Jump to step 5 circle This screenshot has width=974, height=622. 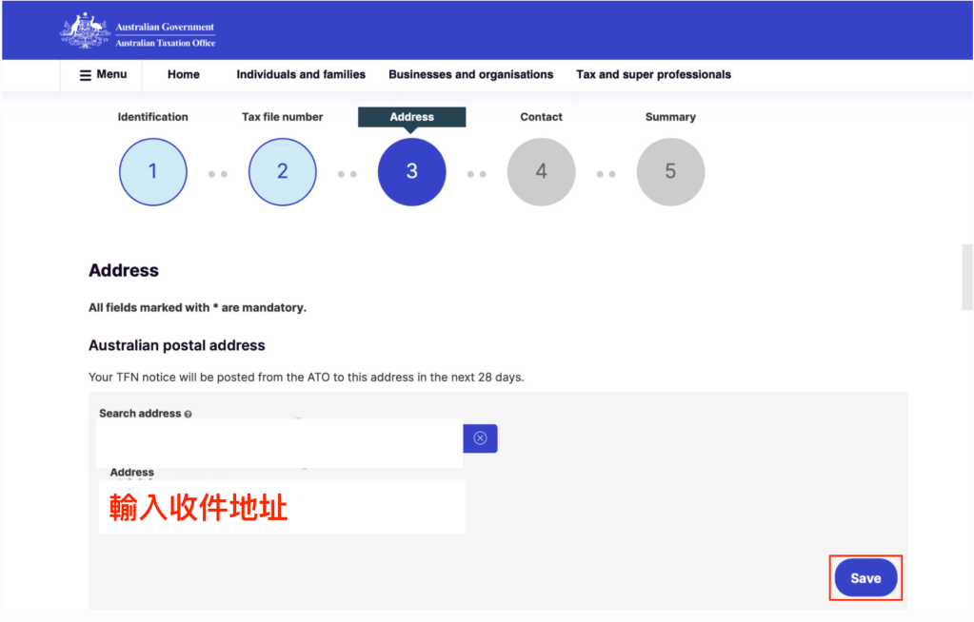tap(670, 172)
